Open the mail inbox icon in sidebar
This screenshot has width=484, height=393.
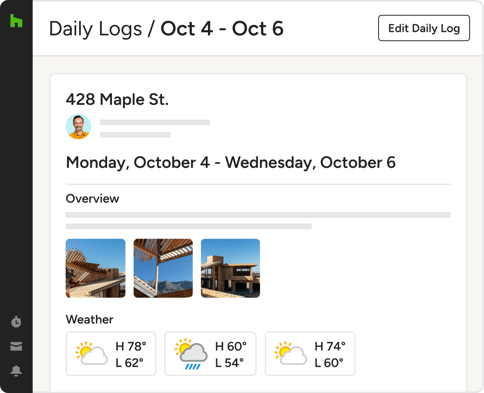point(16,346)
